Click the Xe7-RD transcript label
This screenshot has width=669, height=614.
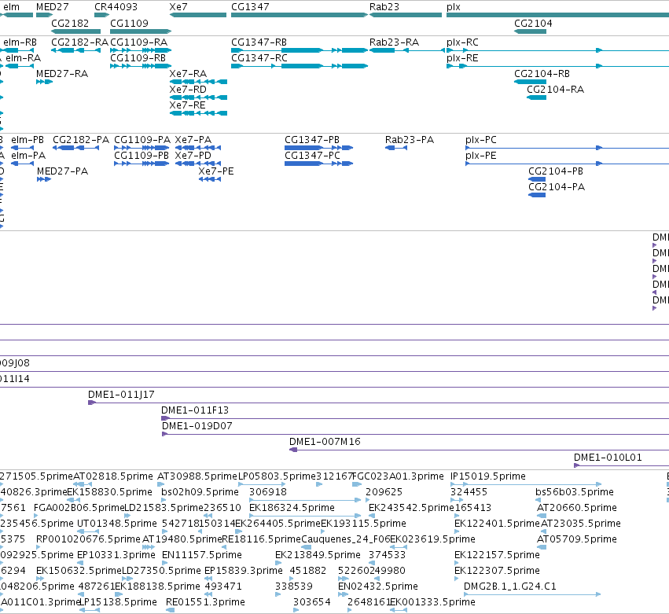click(188, 89)
